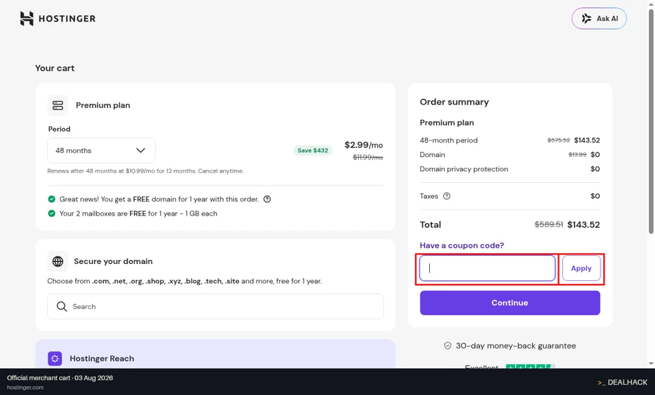655x395 pixels.
Task: Click the hostinger.com text in bottom bar
Action: point(25,387)
